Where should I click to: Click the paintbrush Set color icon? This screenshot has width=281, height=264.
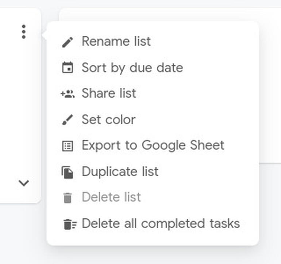[x=68, y=120]
